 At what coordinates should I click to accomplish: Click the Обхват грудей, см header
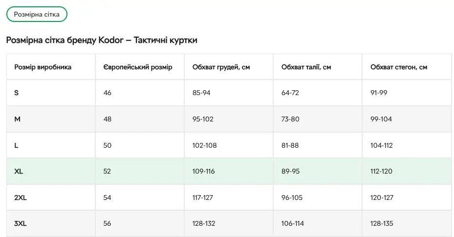tap(221, 67)
